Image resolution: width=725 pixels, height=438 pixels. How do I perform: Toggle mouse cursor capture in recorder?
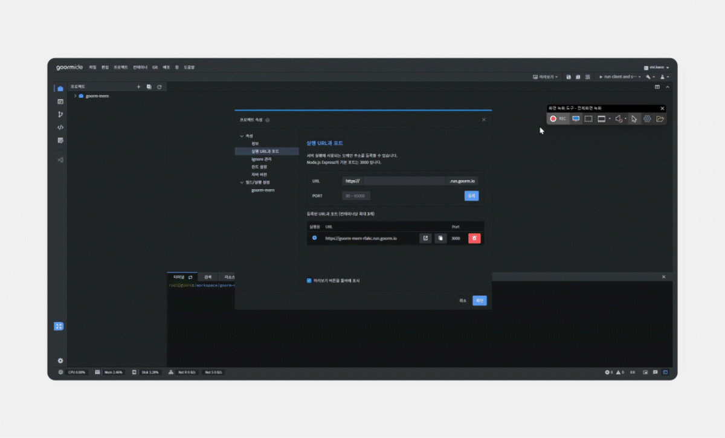(634, 118)
